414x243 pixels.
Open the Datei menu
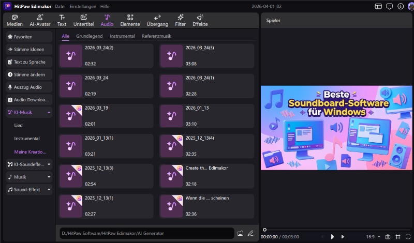[x=60, y=6]
